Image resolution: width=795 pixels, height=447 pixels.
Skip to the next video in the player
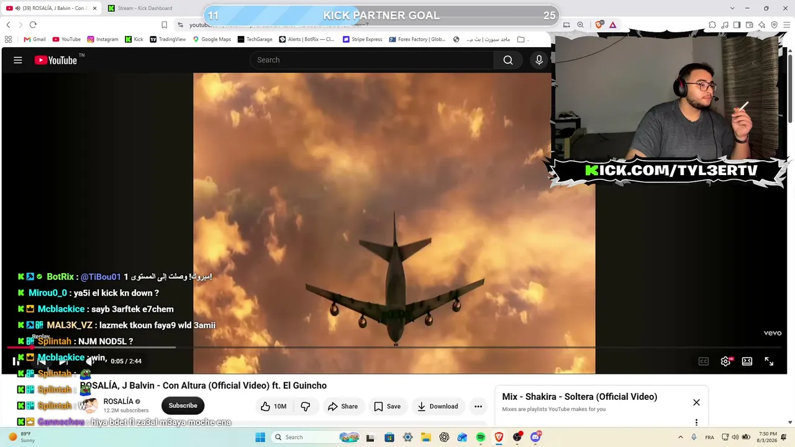click(x=63, y=361)
